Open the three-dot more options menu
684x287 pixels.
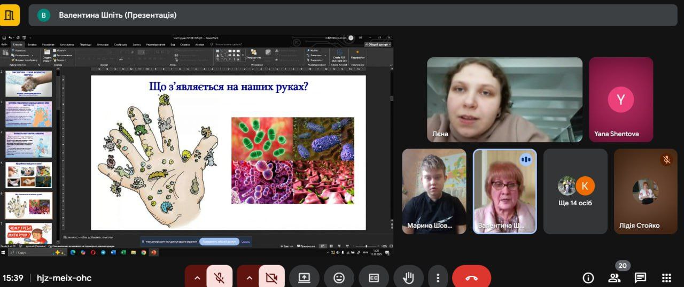pyautogui.click(x=438, y=277)
